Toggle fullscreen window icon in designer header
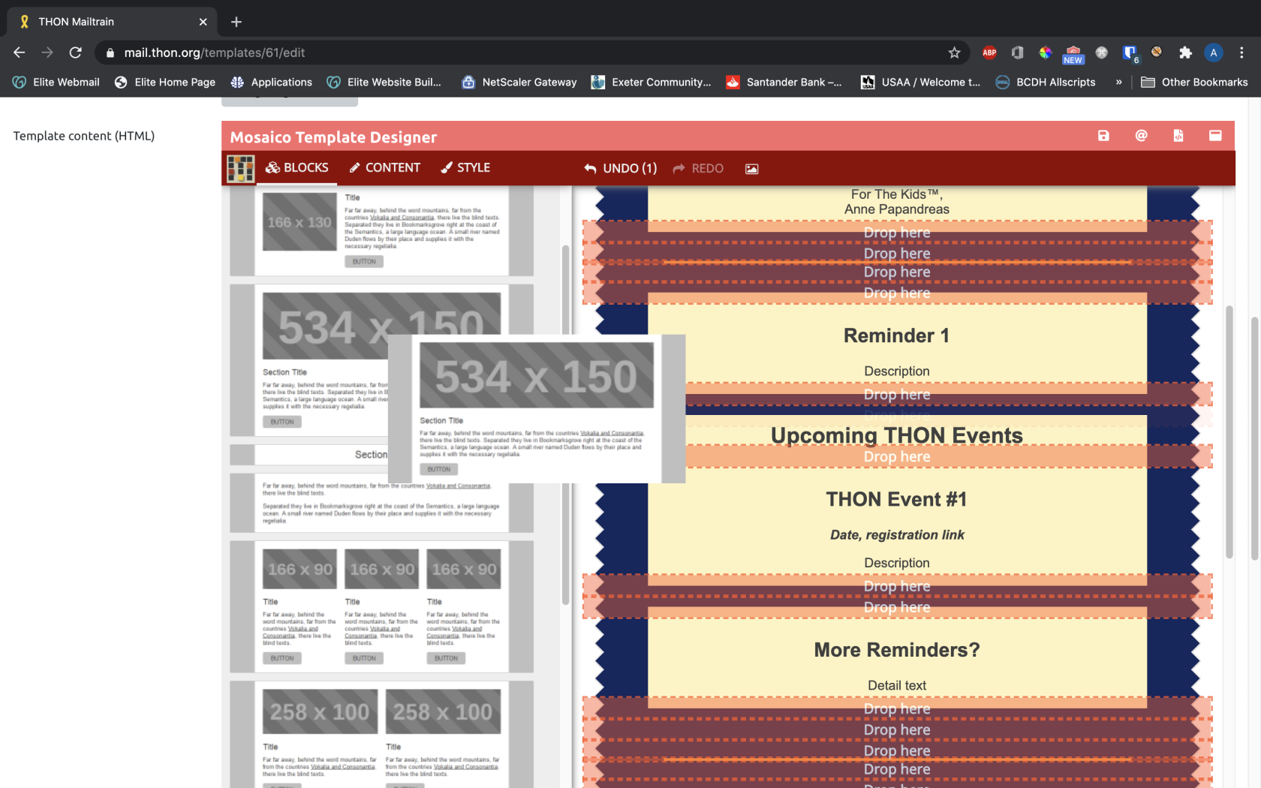The image size is (1261, 788). pos(1215,136)
